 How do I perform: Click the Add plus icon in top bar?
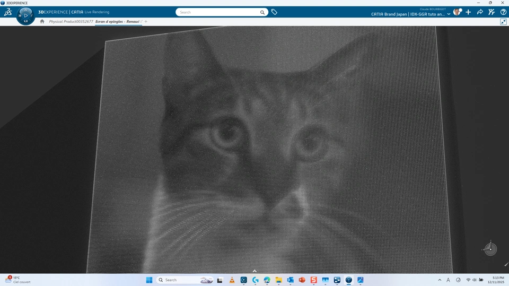point(468,12)
